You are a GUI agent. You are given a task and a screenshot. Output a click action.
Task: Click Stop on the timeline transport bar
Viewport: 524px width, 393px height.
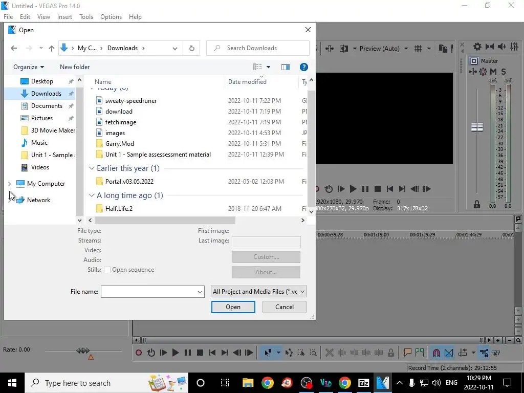[x=200, y=353]
